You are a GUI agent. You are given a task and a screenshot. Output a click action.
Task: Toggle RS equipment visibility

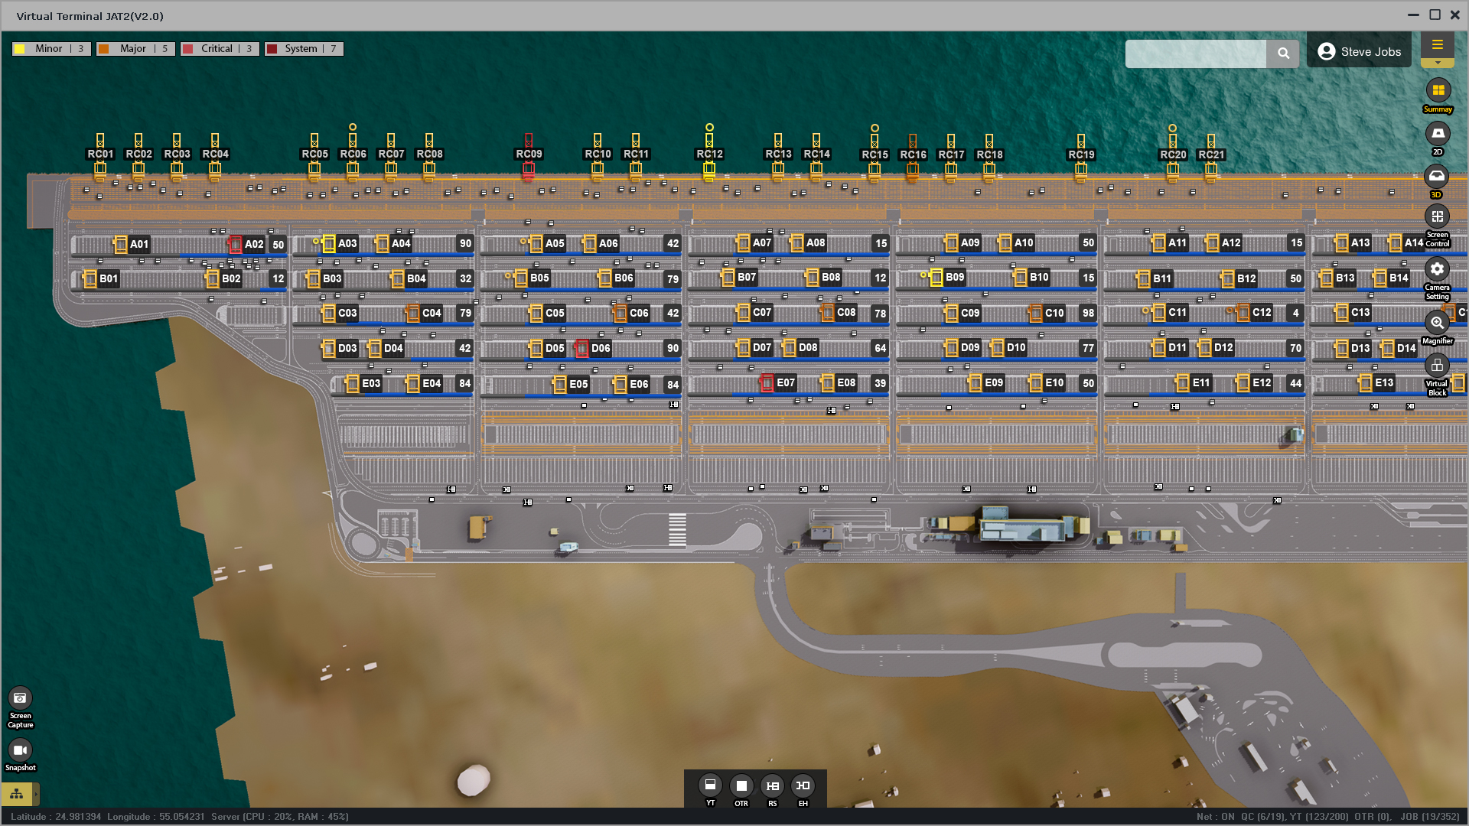pos(772,785)
